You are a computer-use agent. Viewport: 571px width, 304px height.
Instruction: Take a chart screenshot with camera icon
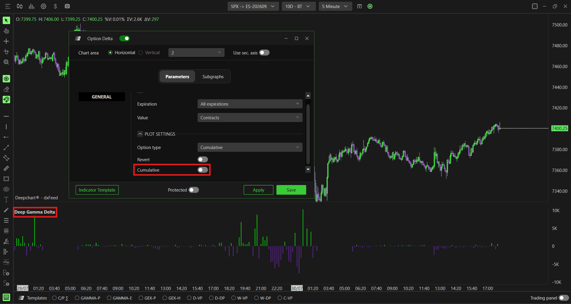pos(67,6)
